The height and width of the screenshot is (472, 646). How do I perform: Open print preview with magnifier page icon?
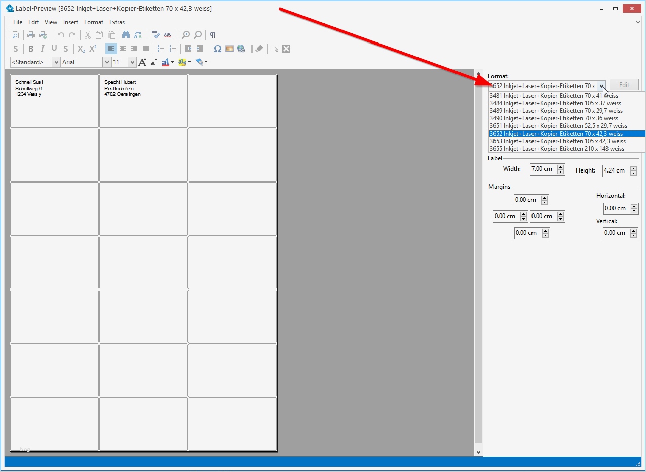pos(16,35)
